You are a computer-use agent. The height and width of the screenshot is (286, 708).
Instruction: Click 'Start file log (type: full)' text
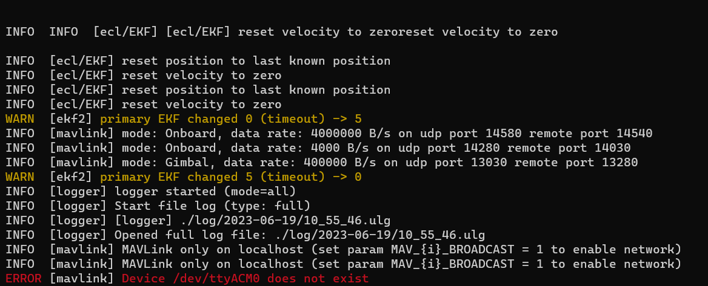[x=212, y=206]
